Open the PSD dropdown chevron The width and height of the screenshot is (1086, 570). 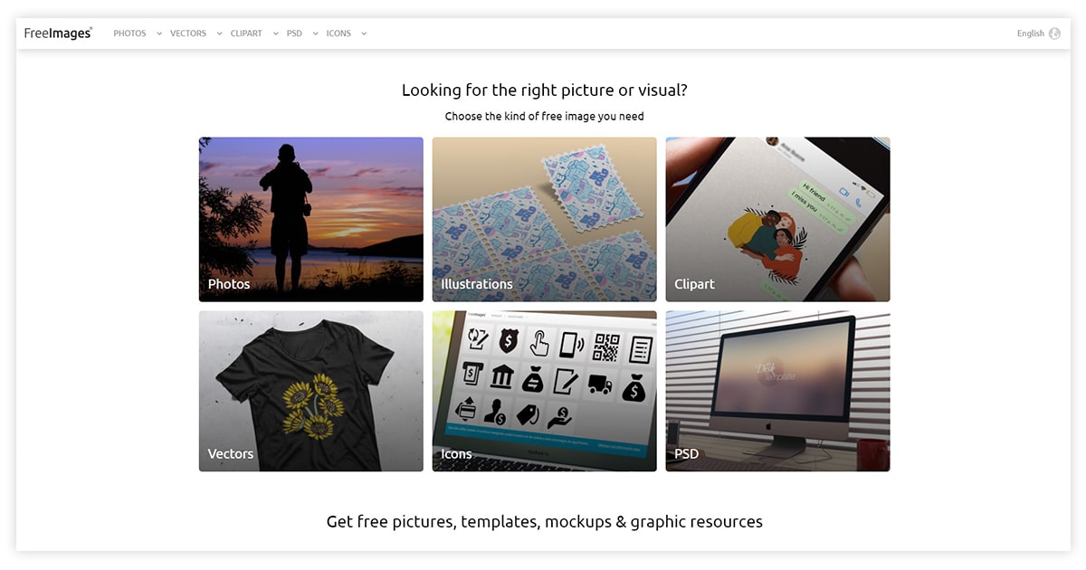coord(316,33)
